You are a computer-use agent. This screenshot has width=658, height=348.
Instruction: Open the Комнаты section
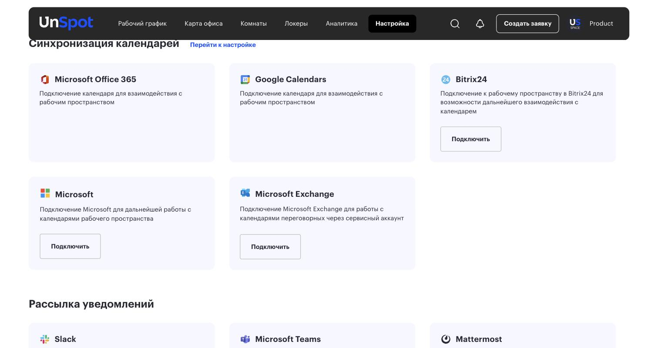coord(254,23)
